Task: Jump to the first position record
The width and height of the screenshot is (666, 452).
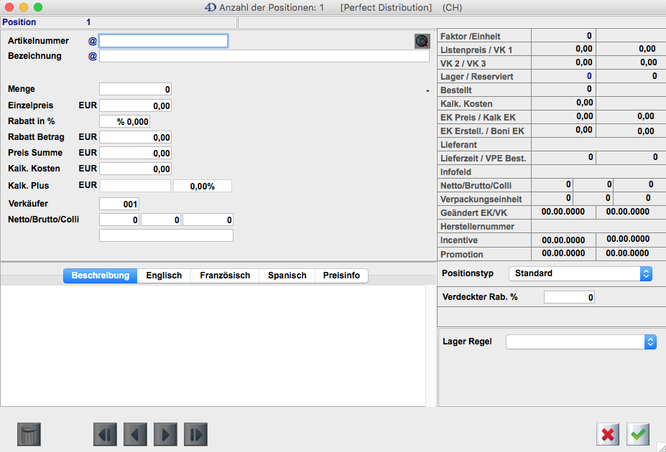Action: click(105, 434)
